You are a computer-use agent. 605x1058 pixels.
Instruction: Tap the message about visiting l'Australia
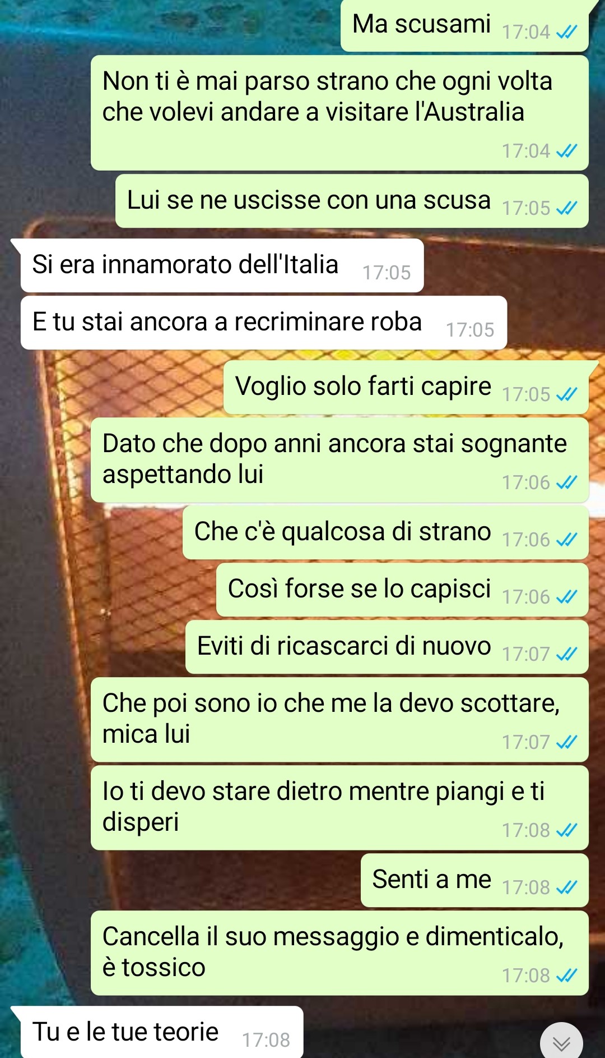point(339,113)
